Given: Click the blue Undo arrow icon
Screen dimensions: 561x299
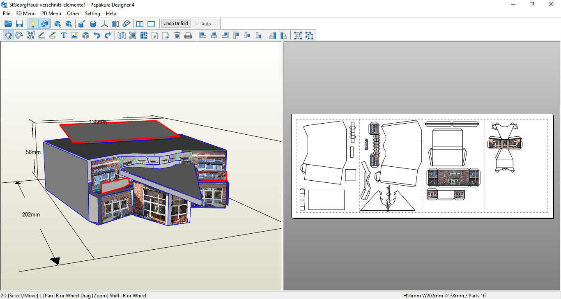Looking at the screenshot, I should pyautogui.click(x=97, y=36).
